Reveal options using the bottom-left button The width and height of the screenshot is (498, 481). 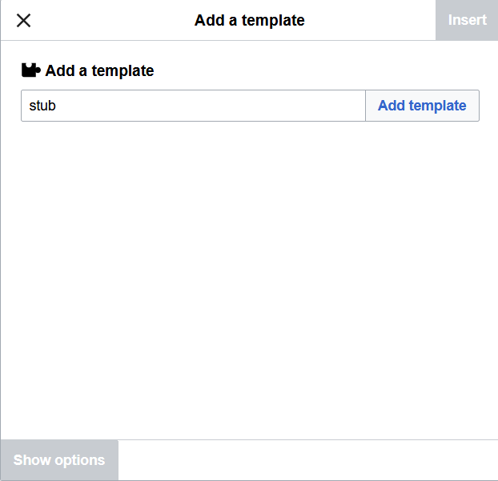(59, 460)
